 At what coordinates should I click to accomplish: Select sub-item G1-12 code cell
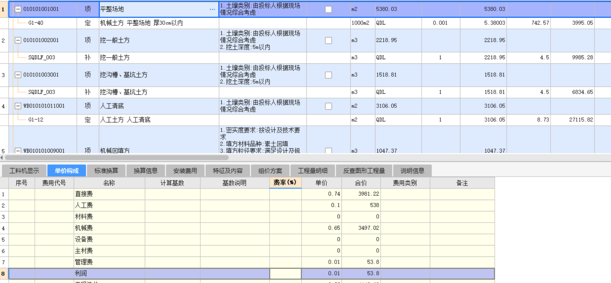click(x=36, y=120)
